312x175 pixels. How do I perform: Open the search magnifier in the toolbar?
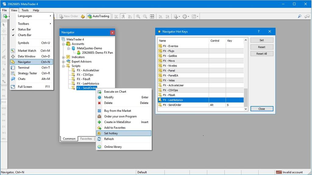300,16
